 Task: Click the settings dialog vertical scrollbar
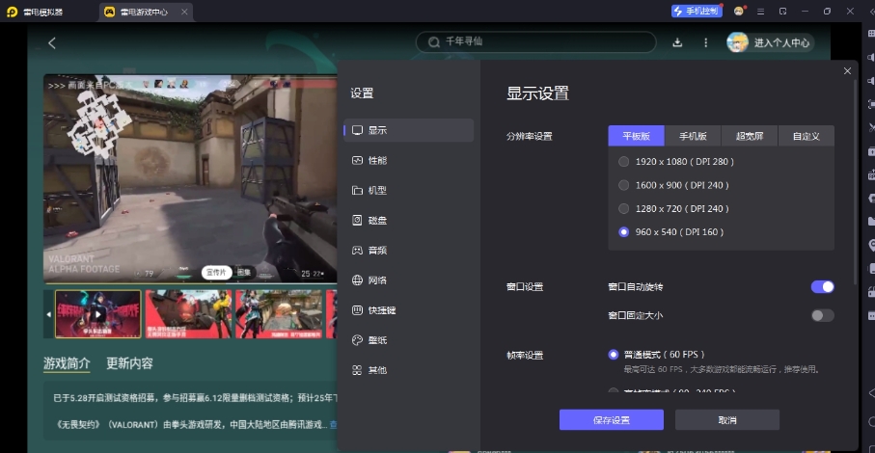[855, 184]
